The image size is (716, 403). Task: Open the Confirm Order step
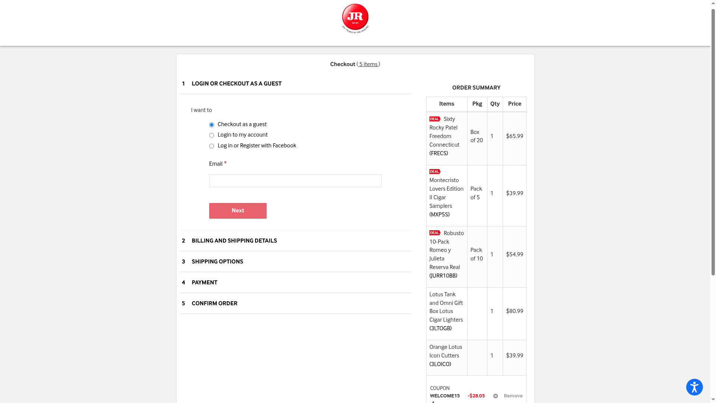point(214,304)
